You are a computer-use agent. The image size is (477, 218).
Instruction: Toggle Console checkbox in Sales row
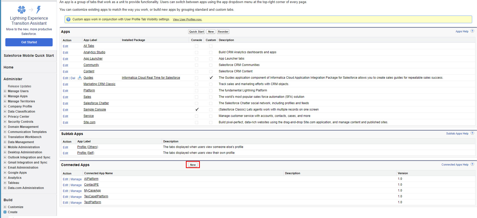197,97
